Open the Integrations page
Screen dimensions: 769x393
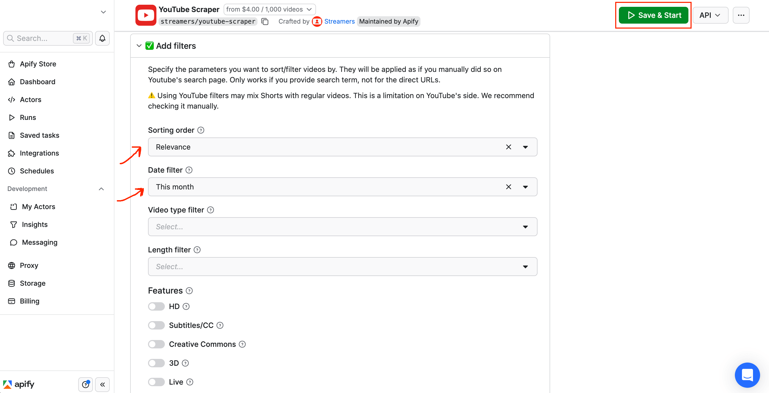(39, 153)
